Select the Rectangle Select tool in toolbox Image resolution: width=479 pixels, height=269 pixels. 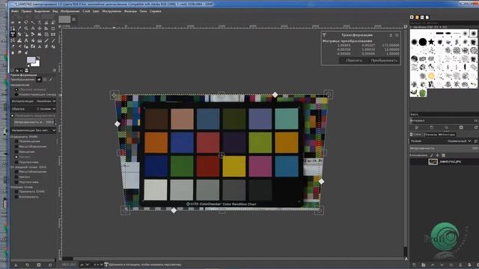tap(13, 22)
